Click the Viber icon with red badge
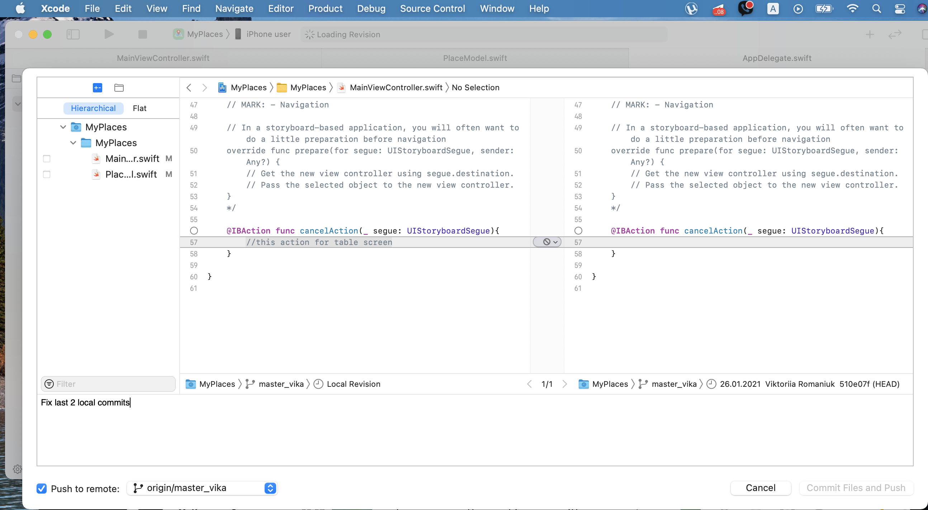The width and height of the screenshot is (928, 510). [745, 8]
